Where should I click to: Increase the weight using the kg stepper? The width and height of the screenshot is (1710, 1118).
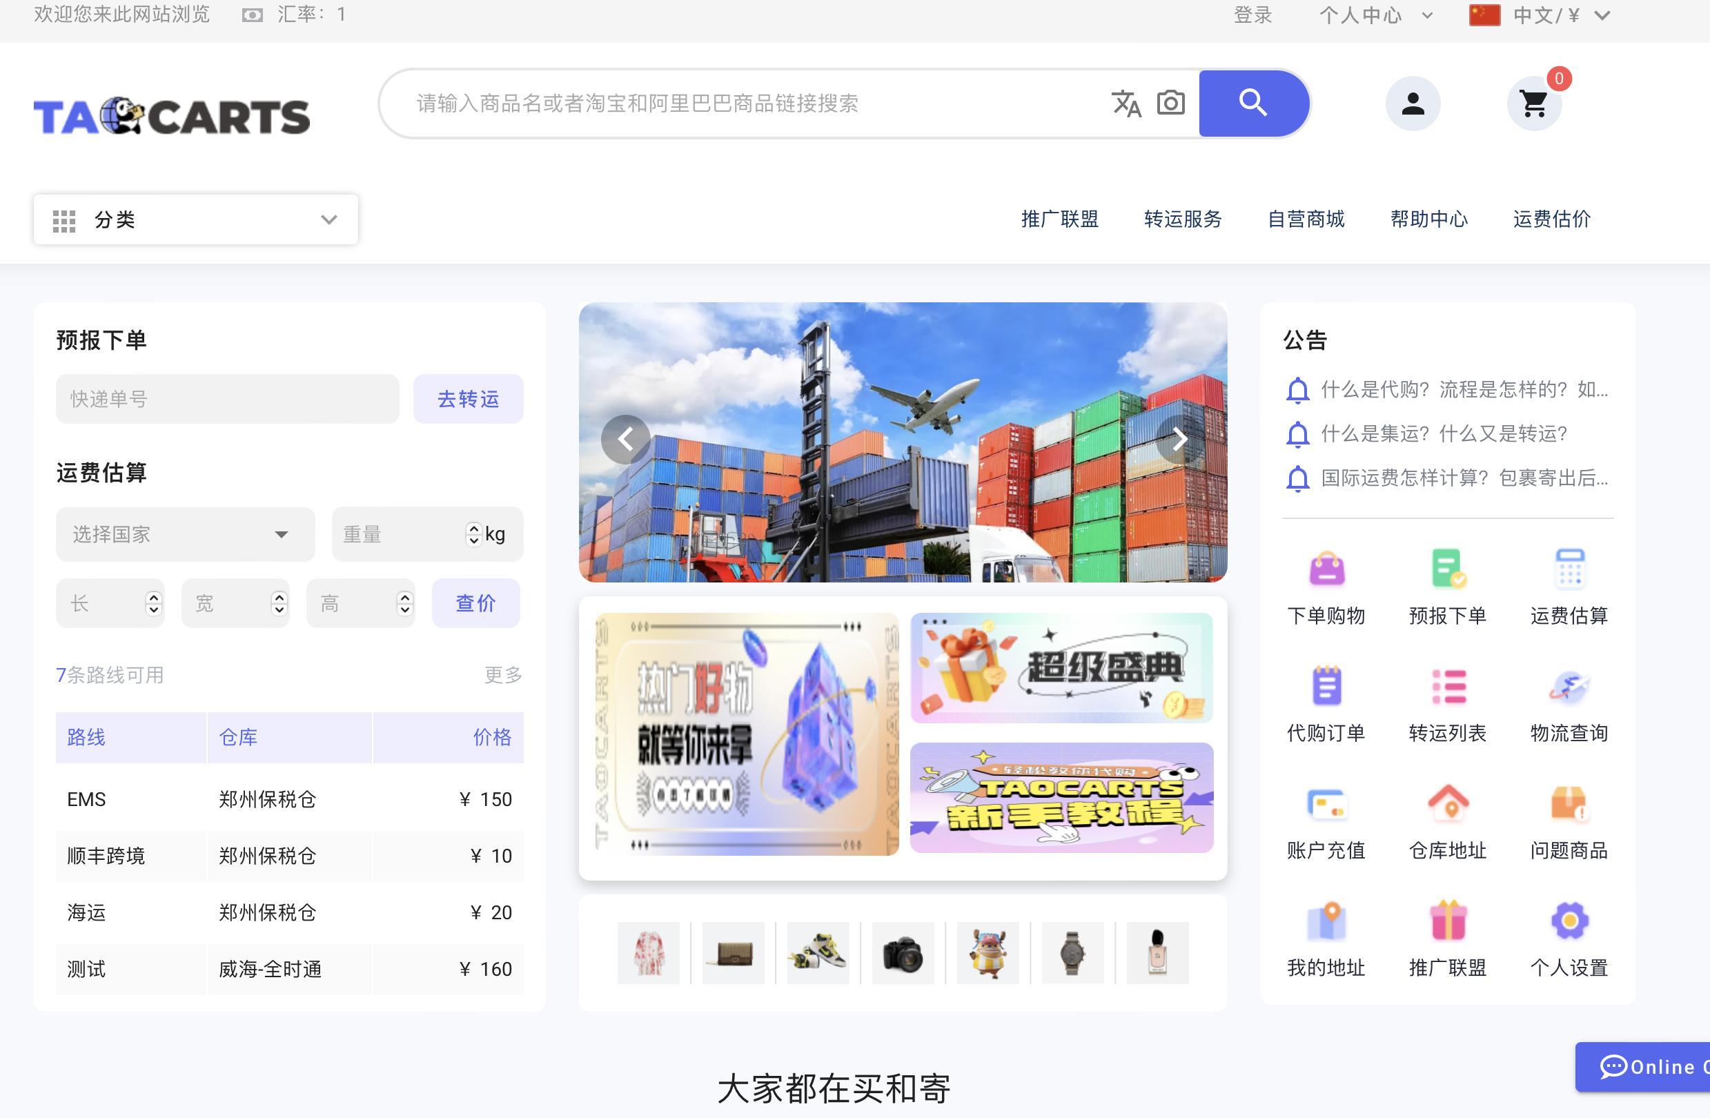pos(473,528)
